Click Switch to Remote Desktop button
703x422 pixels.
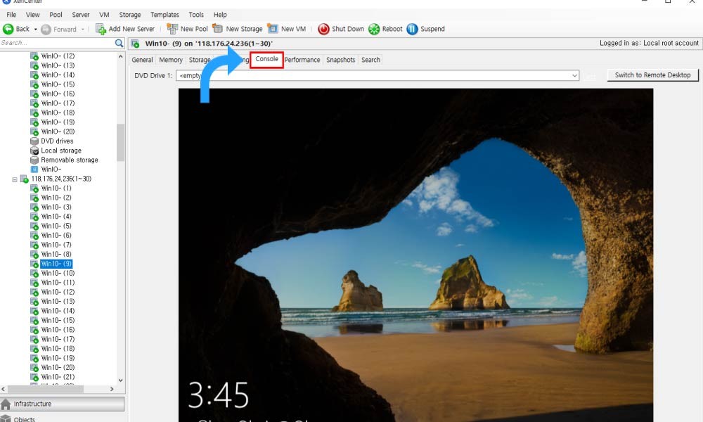[x=653, y=75]
